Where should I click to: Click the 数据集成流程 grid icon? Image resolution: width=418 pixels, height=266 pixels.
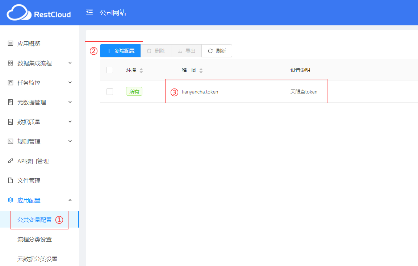(11, 63)
